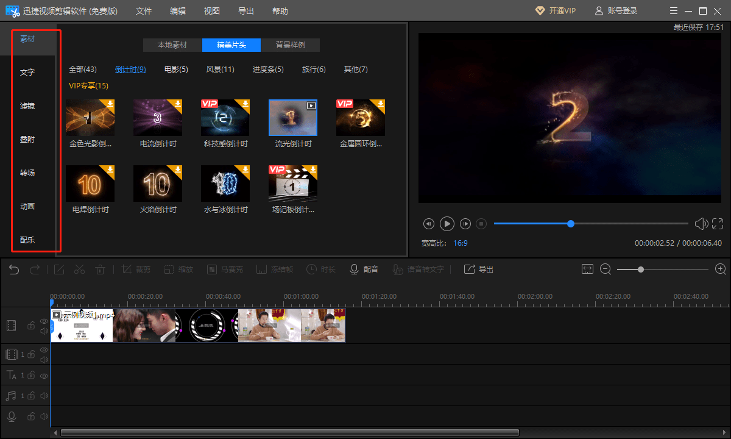
Task: Select the 风景(11) category link
Action: pos(220,70)
